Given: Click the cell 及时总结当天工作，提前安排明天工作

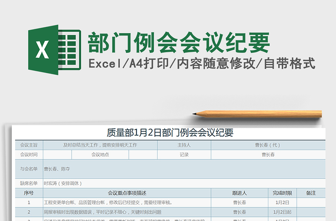Looking at the screenshot, I should click(x=100, y=145).
